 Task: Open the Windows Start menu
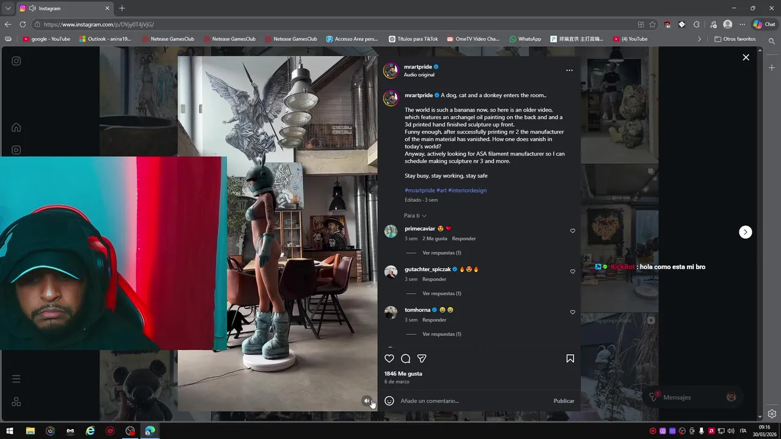tap(10, 431)
